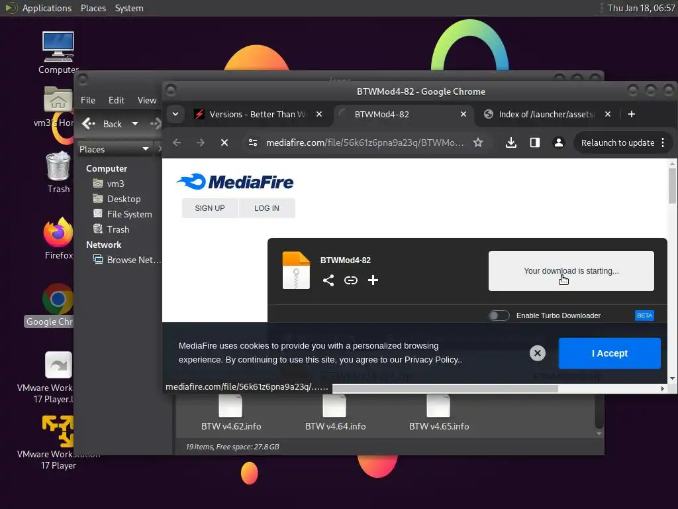
Task: Click the mediafire.com address bar URL
Action: tap(365, 142)
